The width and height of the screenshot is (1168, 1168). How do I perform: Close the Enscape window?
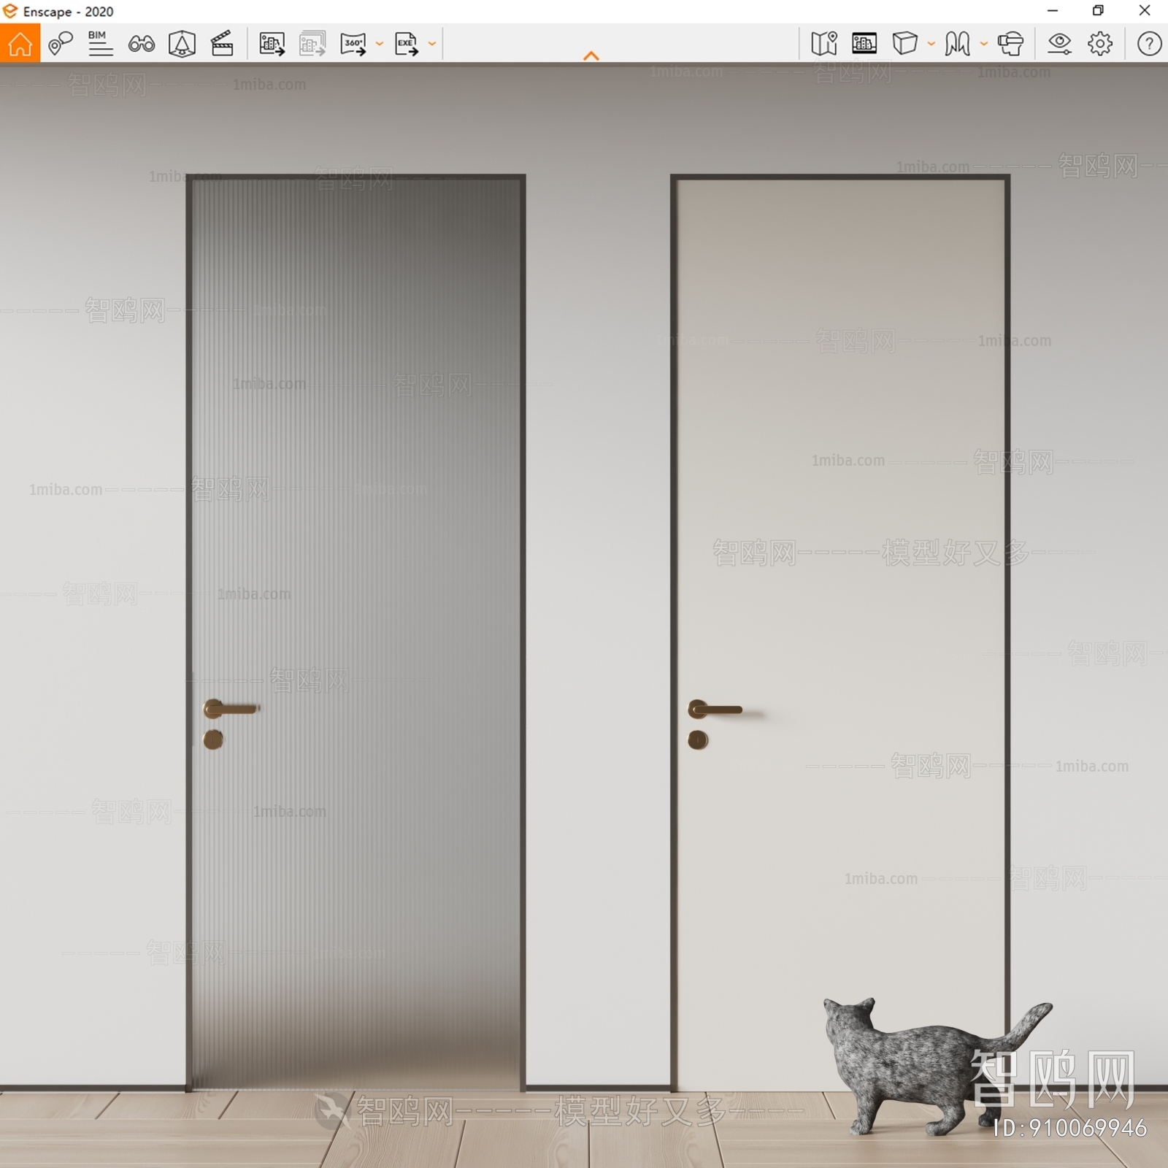tap(1145, 11)
